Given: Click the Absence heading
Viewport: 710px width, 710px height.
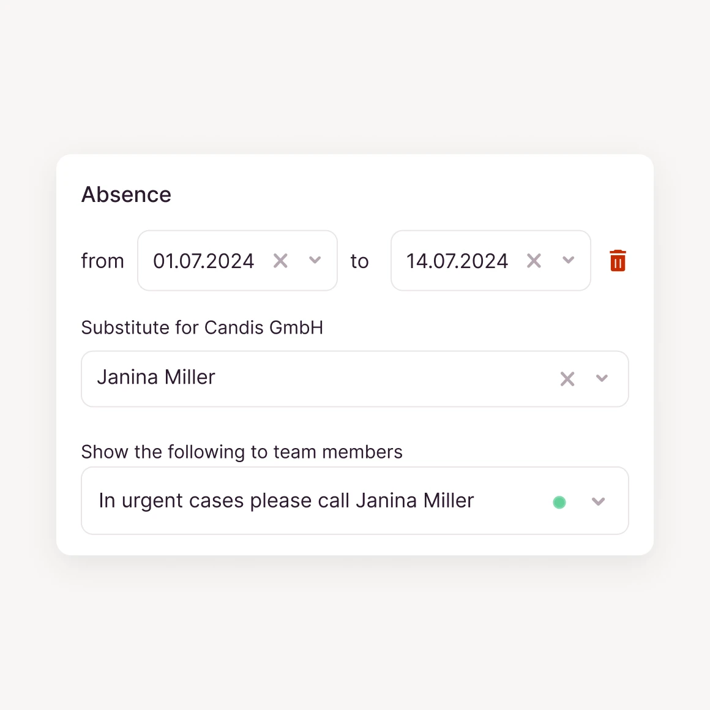Looking at the screenshot, I should [126, 195].
